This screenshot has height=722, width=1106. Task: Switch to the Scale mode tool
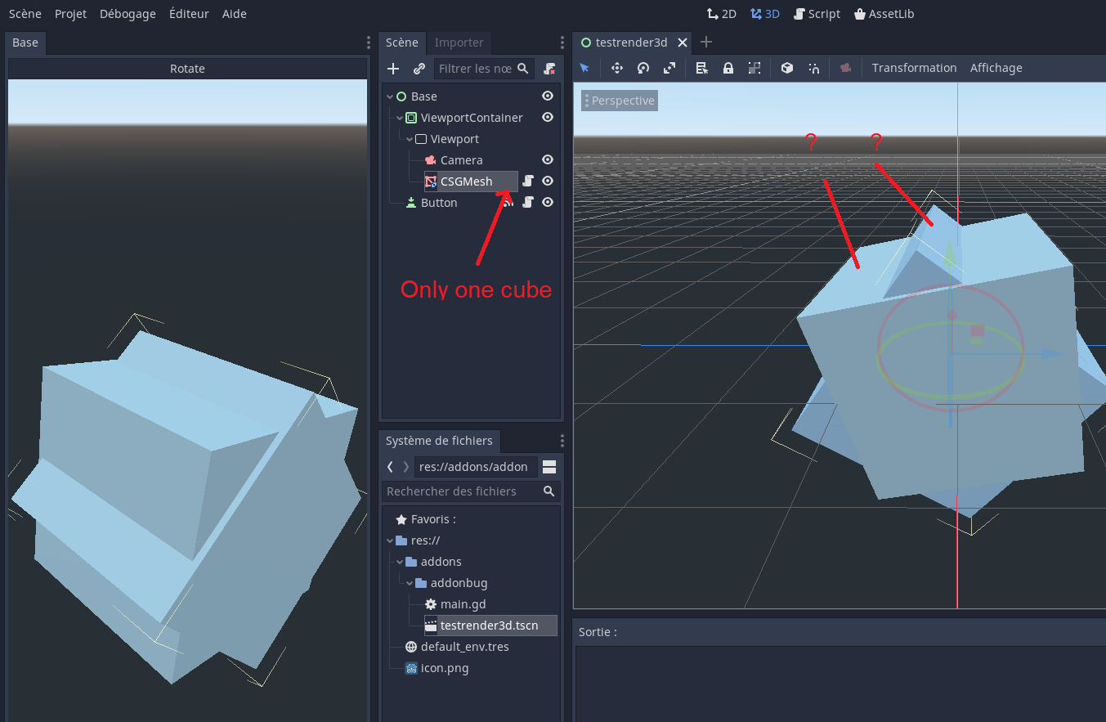click(669, 68)
